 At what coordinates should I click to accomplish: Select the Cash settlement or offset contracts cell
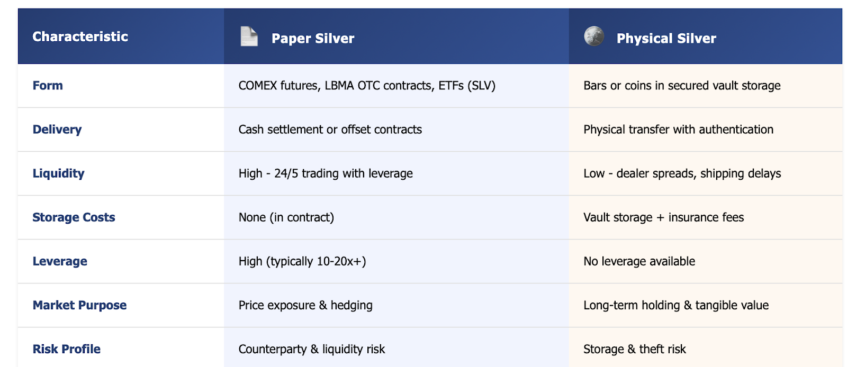(397, 130)
